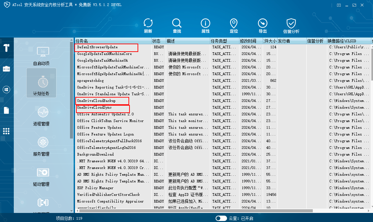
Task: Run 信誉分析 from the top toolbar
Action: pos(291,25)
